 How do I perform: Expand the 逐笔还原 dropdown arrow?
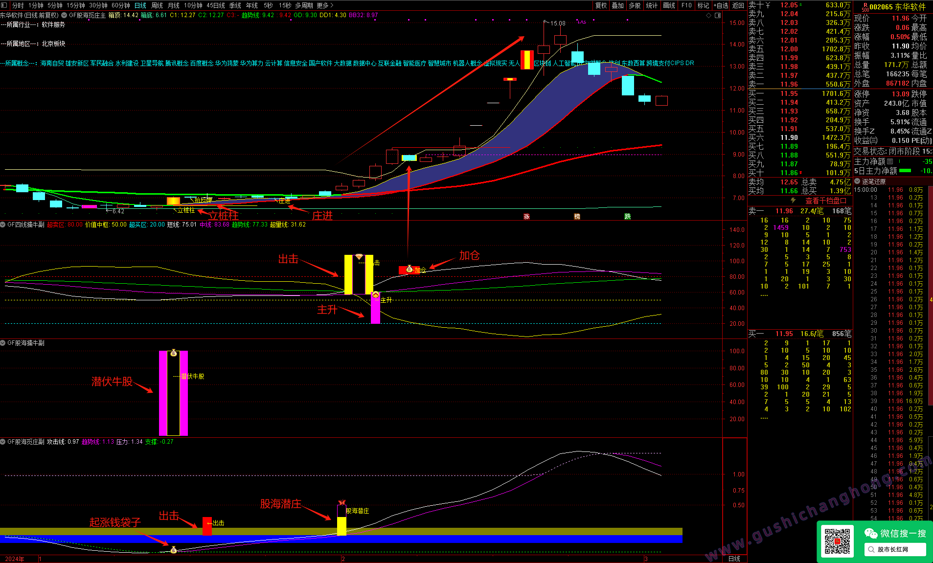[x=857, y=181]
